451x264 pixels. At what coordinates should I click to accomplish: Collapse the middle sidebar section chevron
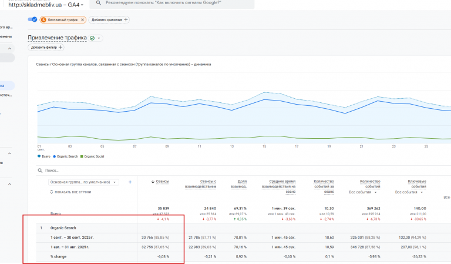click(9, 153)
